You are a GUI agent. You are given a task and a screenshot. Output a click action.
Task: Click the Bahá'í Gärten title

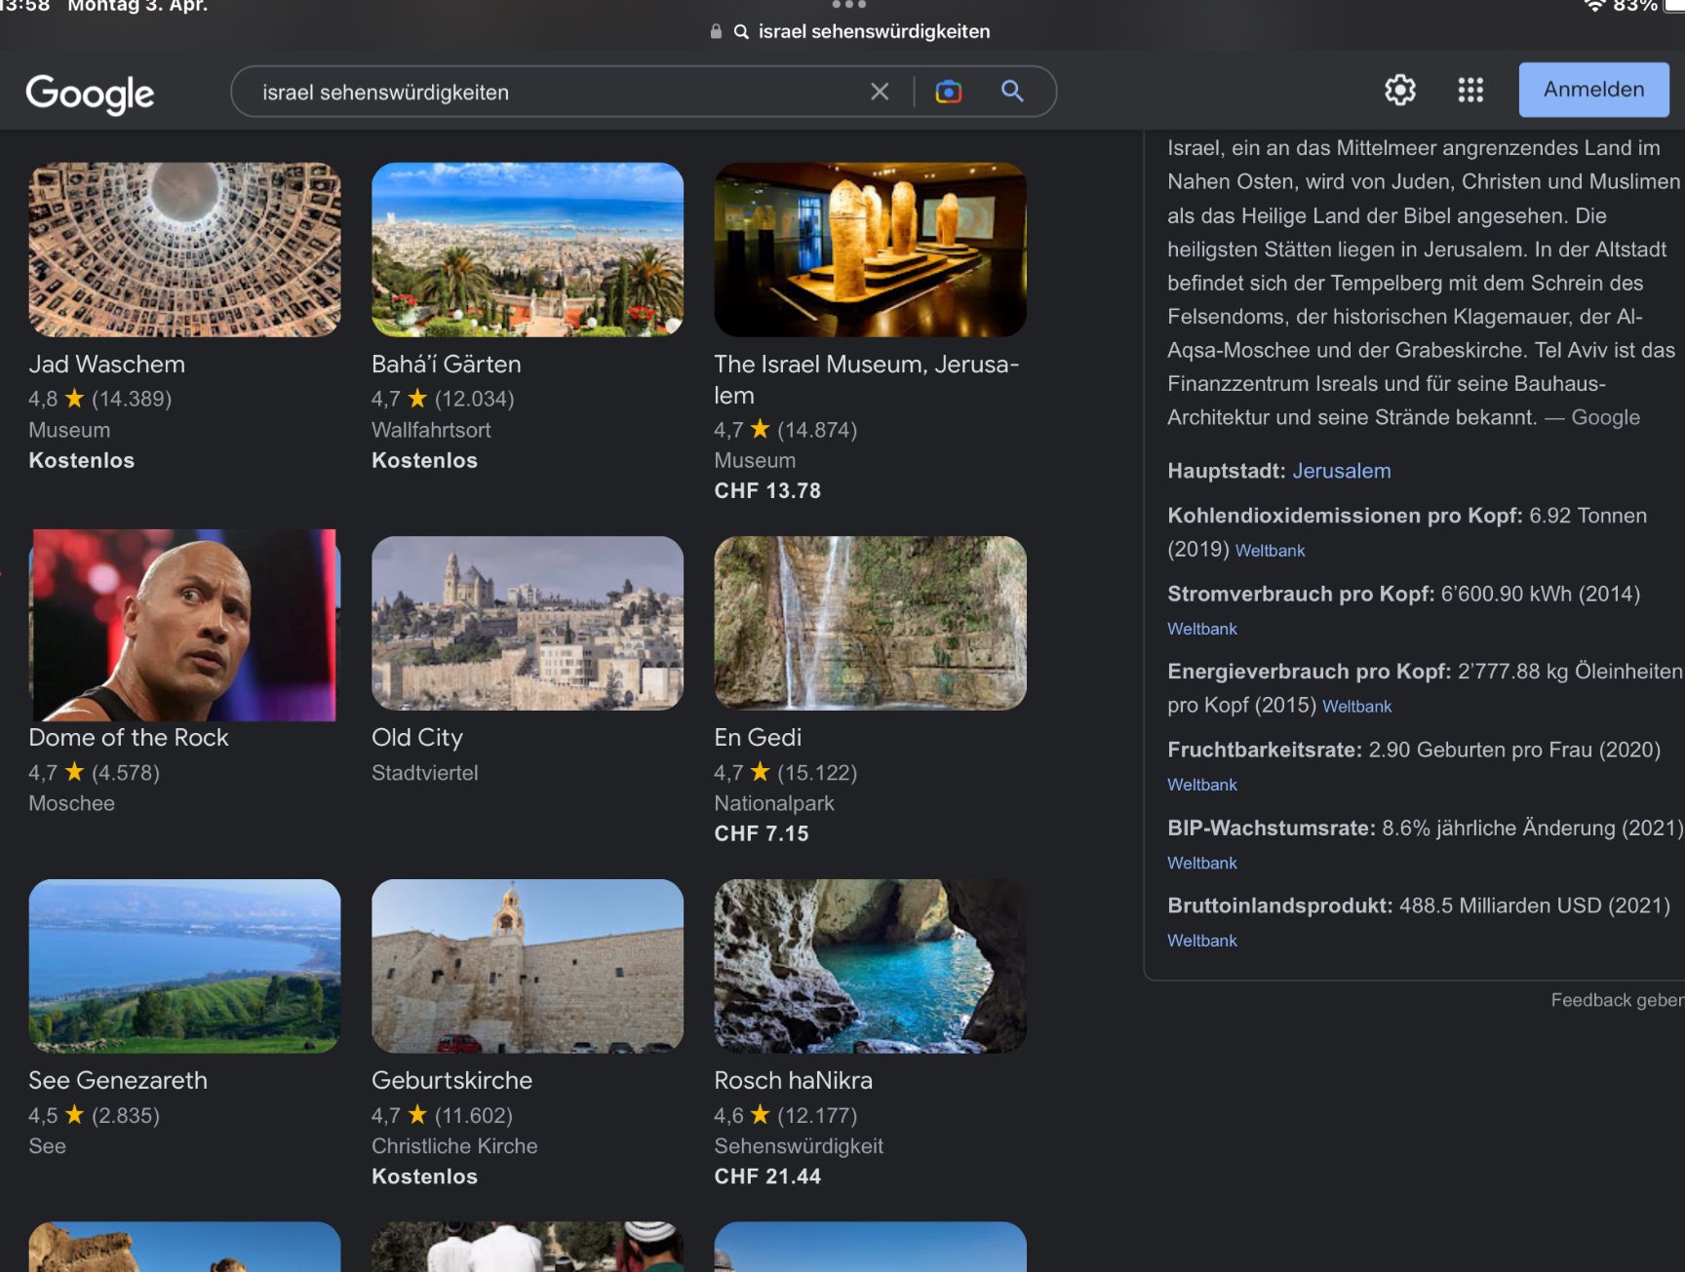click(x=447, y=365)
